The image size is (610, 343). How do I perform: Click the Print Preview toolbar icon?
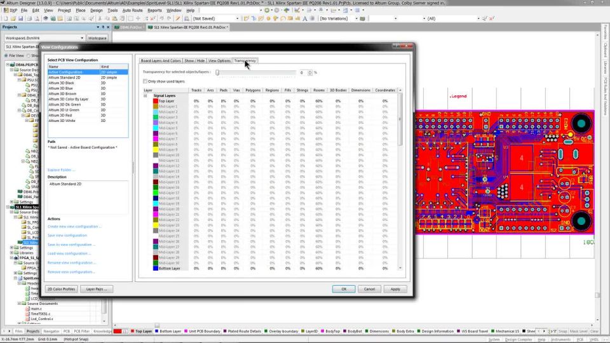(37, 18)
